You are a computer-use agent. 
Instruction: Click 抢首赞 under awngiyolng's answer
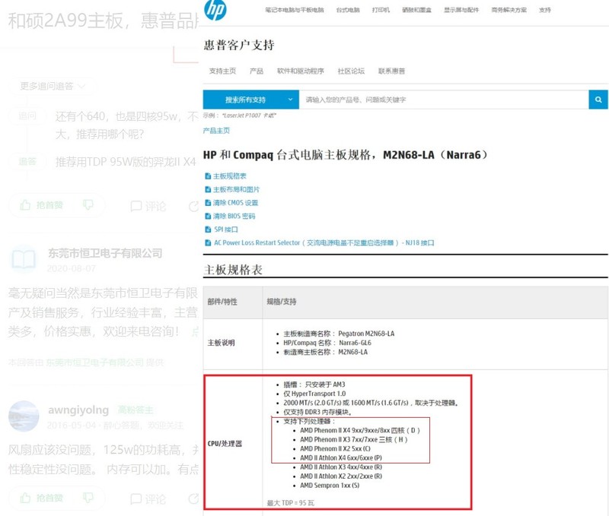[43, 498]
